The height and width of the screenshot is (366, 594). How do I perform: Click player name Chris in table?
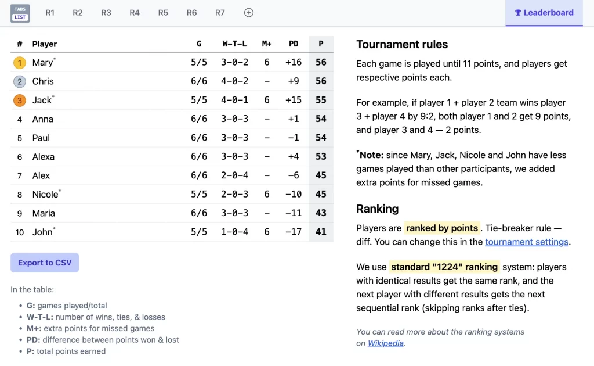coord(43,81)
